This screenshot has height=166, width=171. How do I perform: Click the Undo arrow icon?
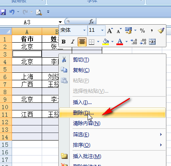coord(12,12)
